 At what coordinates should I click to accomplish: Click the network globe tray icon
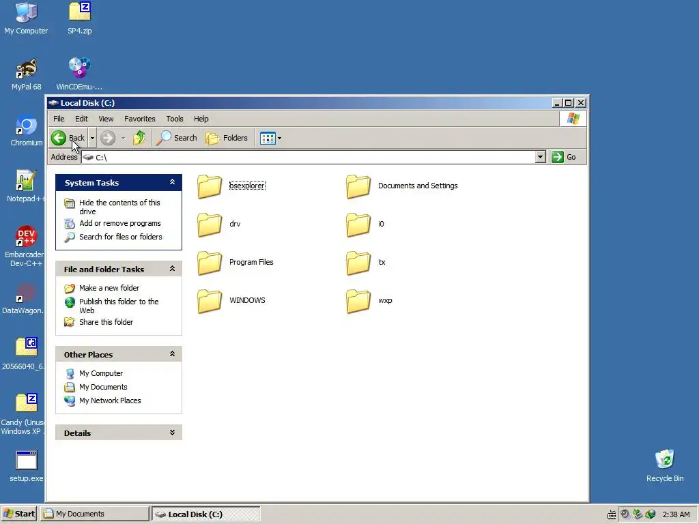click(x=651, y=514)
